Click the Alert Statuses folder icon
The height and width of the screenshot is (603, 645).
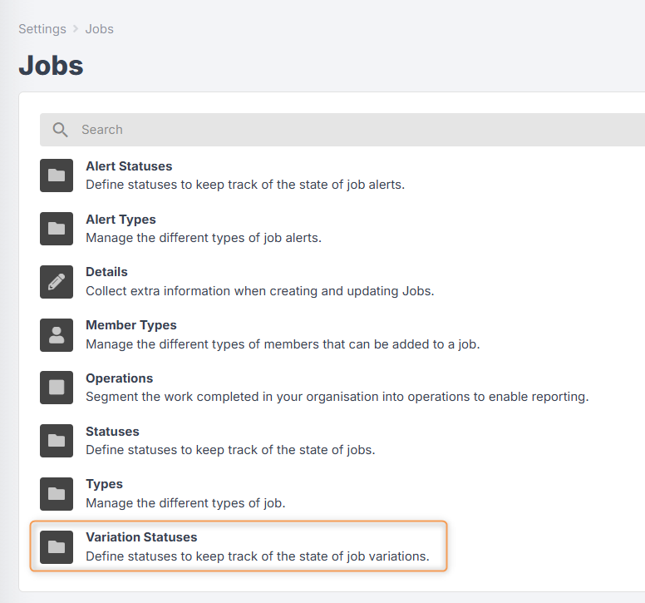tap(57, 175)
